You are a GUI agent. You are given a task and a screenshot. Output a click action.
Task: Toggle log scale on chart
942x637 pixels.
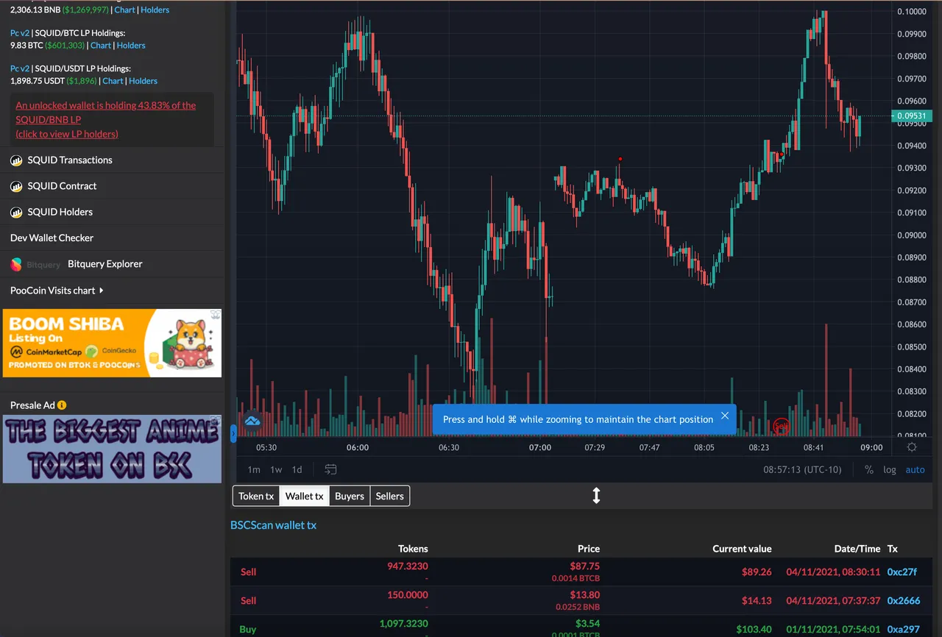point(890,469)
